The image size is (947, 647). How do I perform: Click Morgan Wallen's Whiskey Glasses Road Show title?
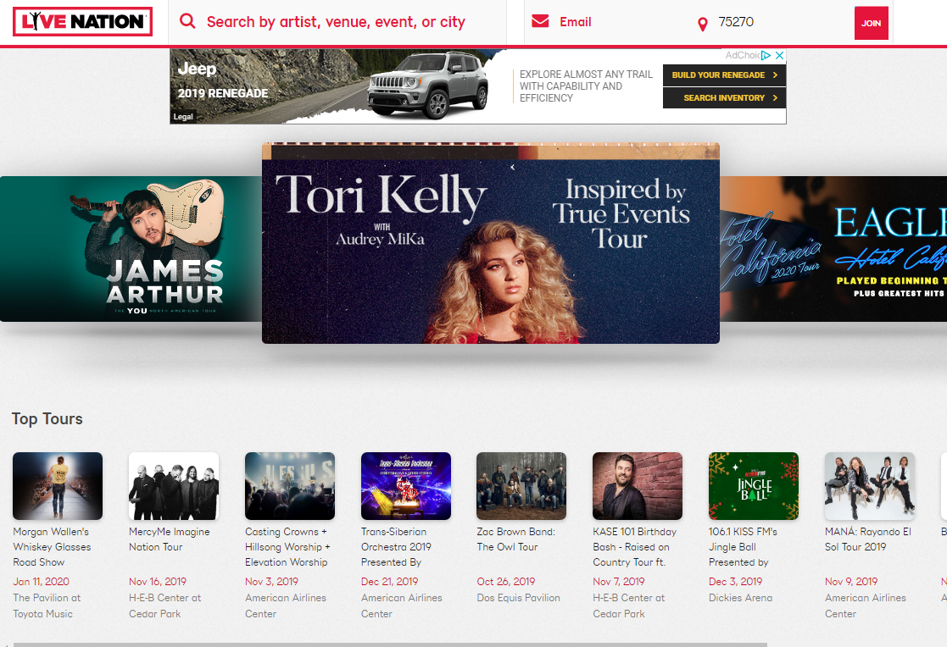52,547
